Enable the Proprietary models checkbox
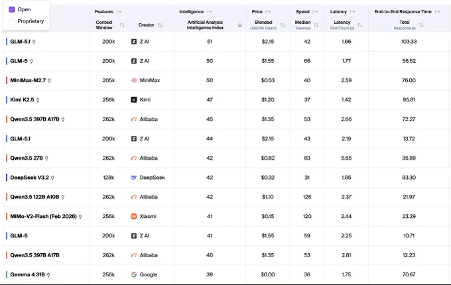Viewport: 451px width, 285px height. click(x=12, y=21)
